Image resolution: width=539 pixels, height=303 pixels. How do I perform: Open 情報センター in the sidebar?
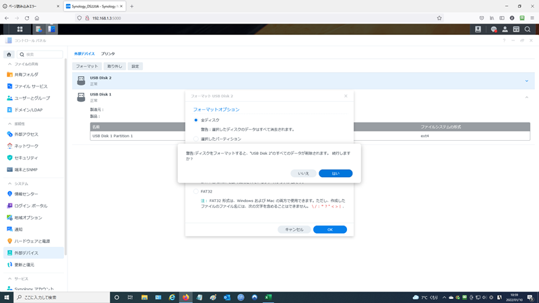pyautogui.click(x=34, y=194)
